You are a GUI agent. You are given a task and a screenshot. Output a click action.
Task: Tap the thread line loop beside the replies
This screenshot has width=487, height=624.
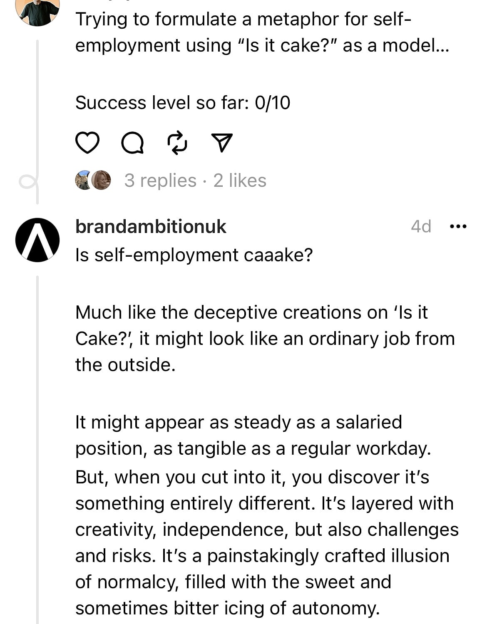pos(28,182)
